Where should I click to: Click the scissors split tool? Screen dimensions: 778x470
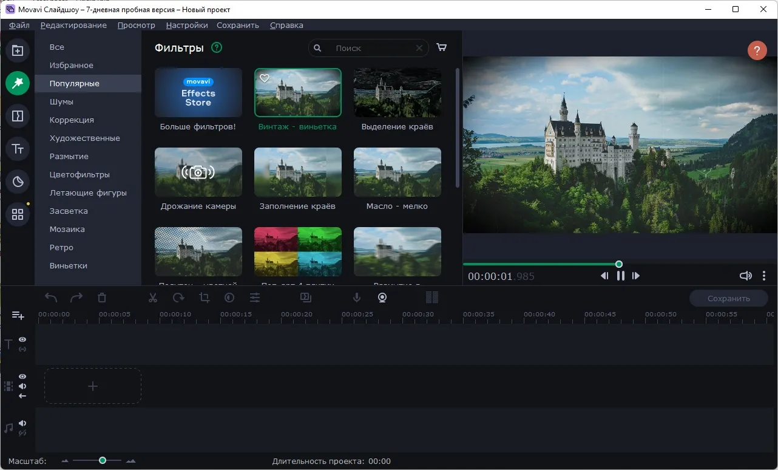[153, 298]
